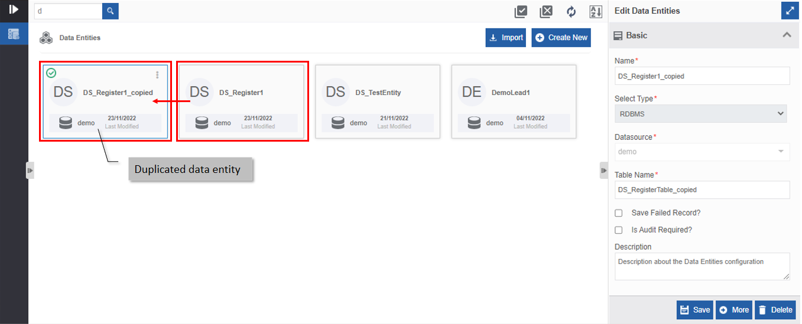
Task: Click the Import button
Action: pyautogui.click(x=506, y=38)
